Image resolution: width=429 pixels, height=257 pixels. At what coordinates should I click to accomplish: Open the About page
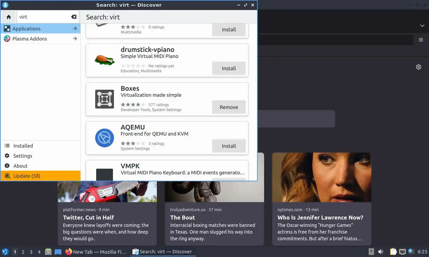point(41,166)
